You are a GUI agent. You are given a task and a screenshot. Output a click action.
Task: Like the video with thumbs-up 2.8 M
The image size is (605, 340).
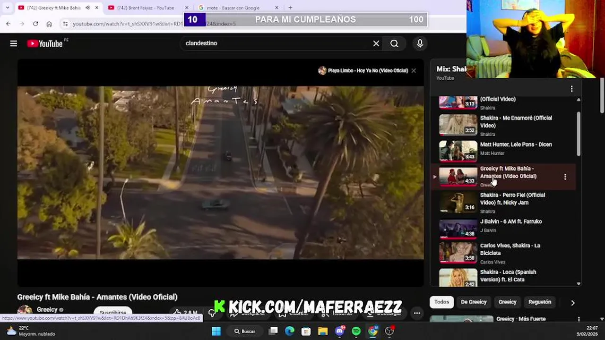185,313
